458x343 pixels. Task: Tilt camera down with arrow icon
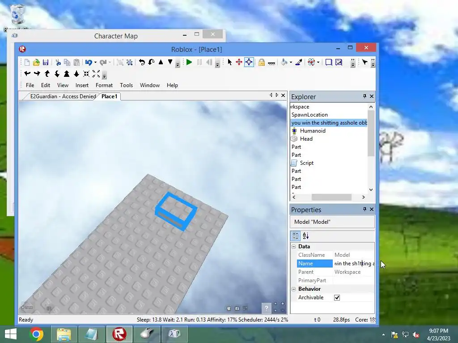[57, 74]
